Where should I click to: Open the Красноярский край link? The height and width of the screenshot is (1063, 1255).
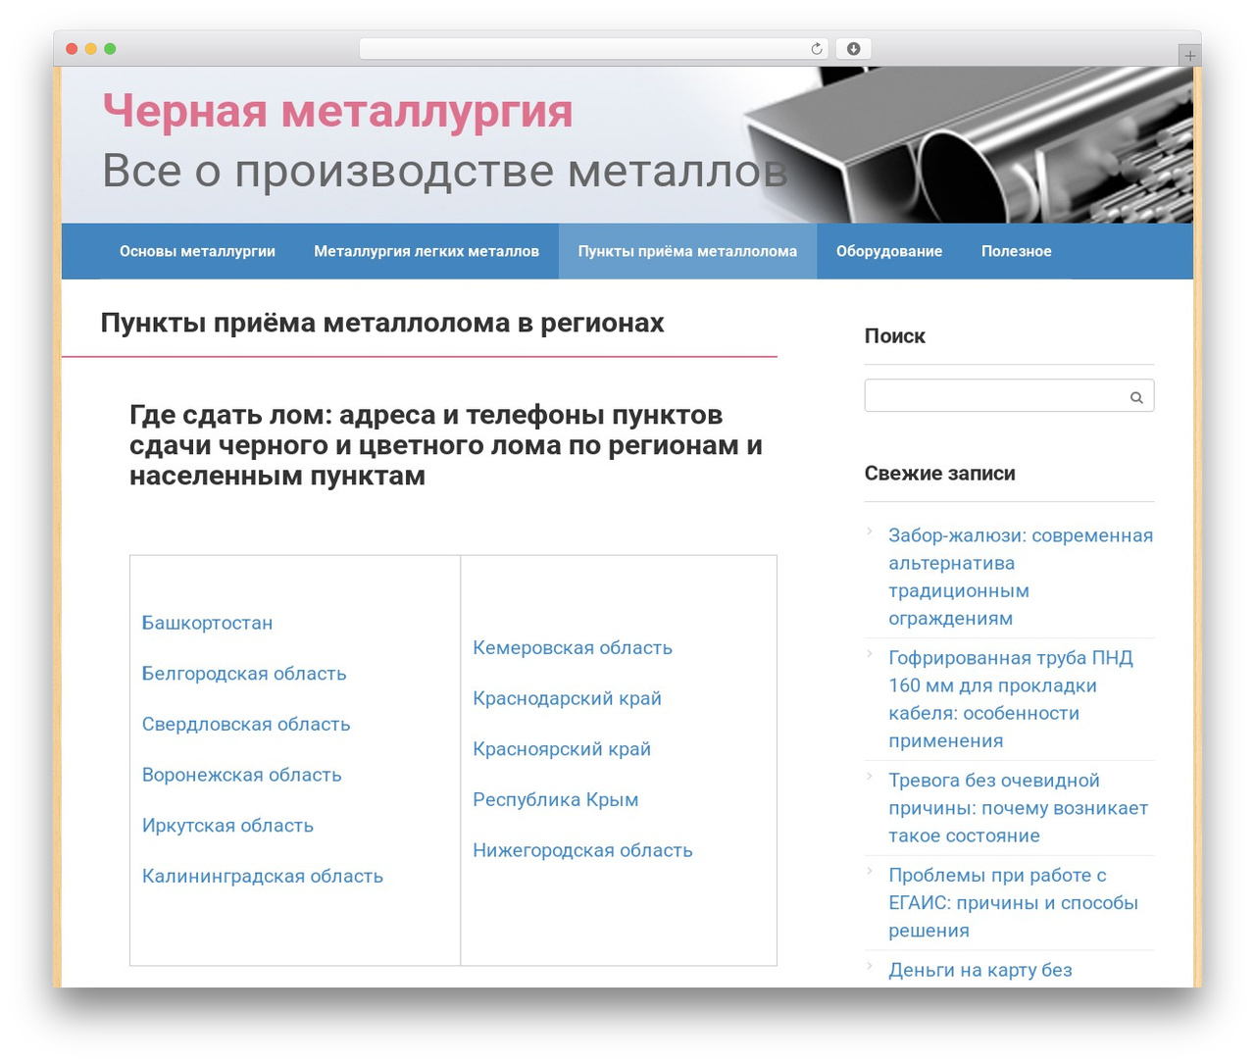click(562, 749)
